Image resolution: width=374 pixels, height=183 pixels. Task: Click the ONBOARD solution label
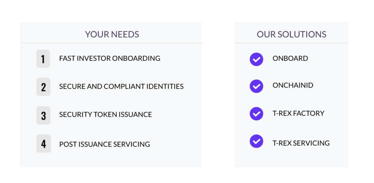(x=290, y=58)
